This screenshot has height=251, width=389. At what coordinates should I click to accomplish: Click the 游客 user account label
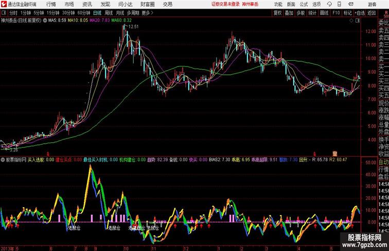[x=372, y=4]
